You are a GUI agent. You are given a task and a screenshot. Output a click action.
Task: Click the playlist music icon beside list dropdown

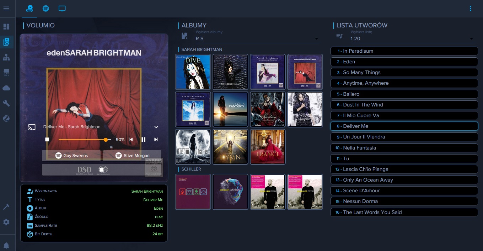point(339,36)
